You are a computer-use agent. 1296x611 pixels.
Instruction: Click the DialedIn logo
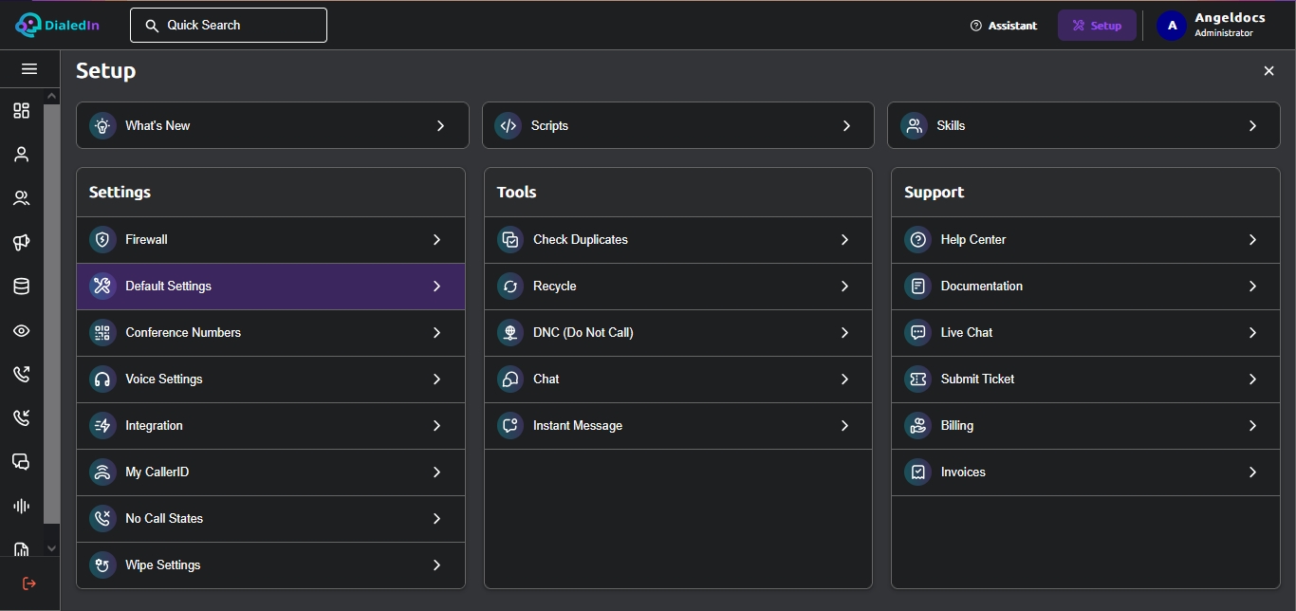pyautogui.click(x=57, y=26)
